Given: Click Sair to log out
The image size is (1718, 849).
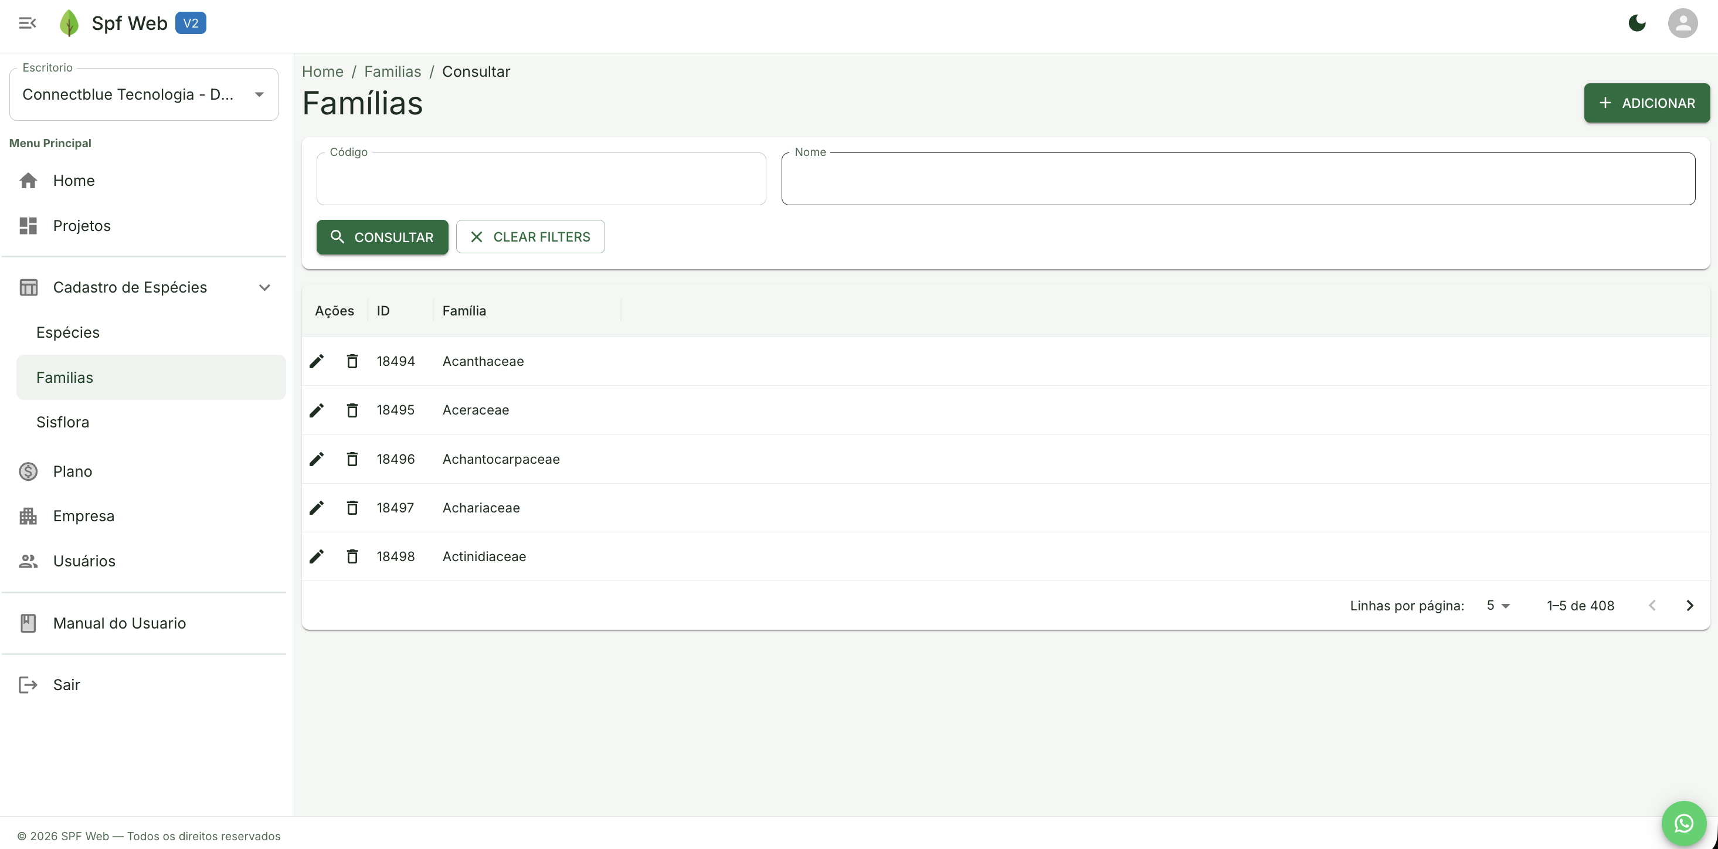Looking at the screenshot, I should pos(144,685).
